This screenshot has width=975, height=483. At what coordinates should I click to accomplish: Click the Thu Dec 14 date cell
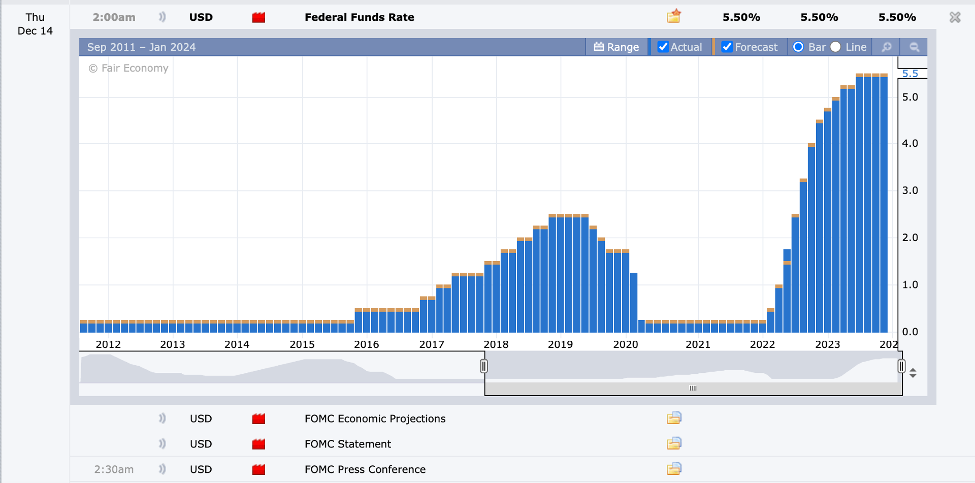(35, 24)
